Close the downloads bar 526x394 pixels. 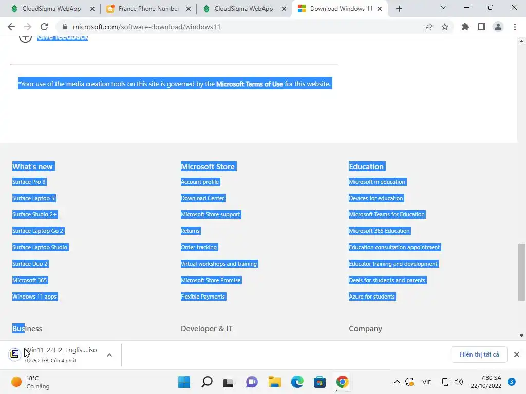[x=517, y=354]
